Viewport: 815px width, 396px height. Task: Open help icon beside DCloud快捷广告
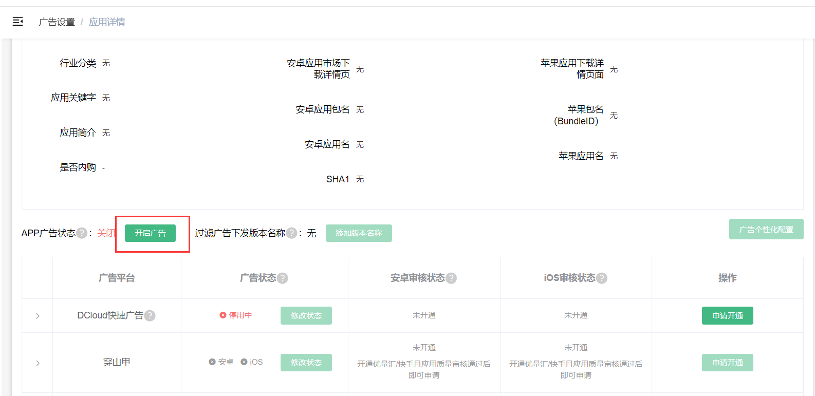click(x=150, y=315)
